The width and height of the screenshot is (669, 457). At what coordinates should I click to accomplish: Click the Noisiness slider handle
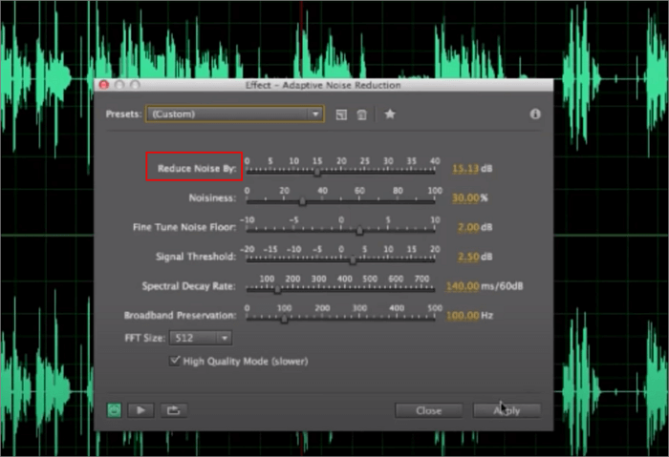point(303,201)
